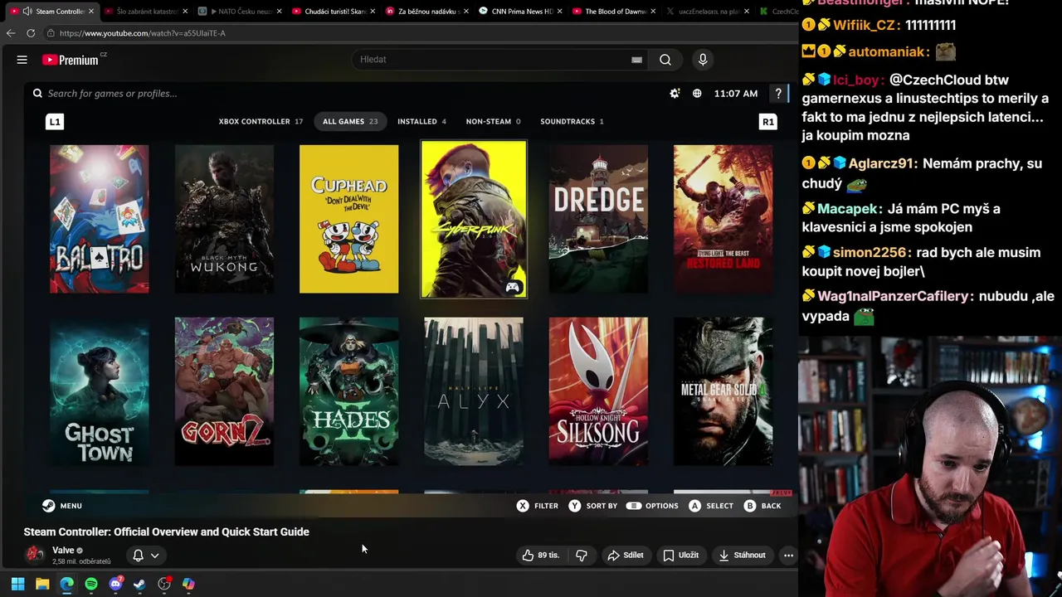This screenshot has width=1062, height=597.
Task: Close the Steam Controller browser tab
Action: click(x=90, y=12)
